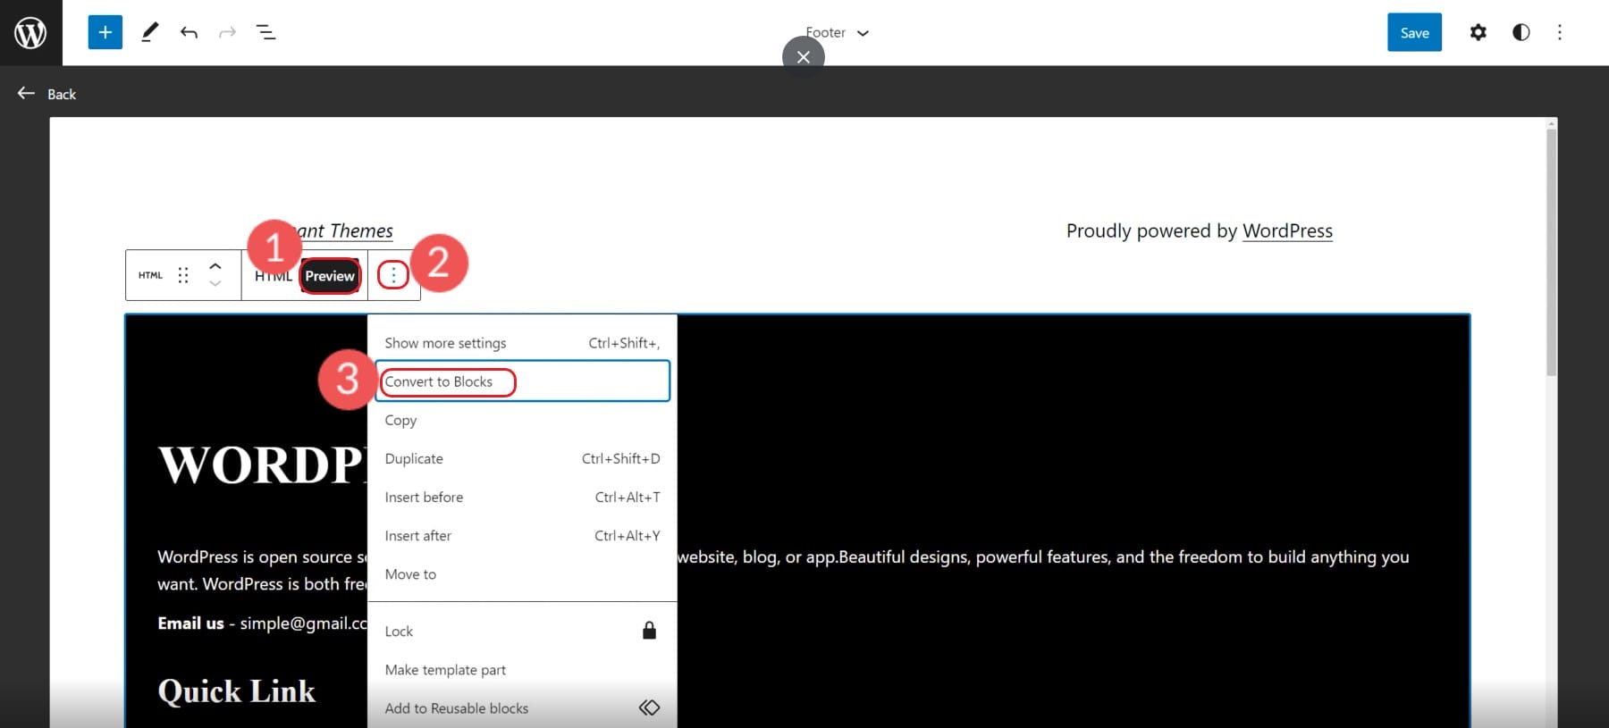This screenshot has height=728, width=1609.
Task: Click the reusable blocks diamond icon
Action: tap(649, 707)
